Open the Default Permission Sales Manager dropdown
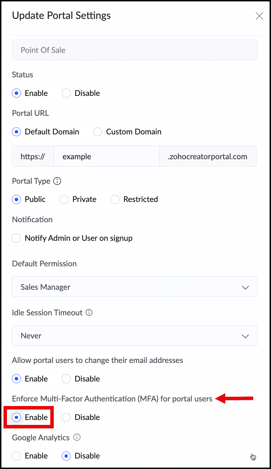The image size is (271, 469). 135,287
